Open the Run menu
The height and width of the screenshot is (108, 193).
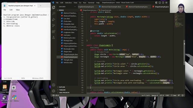[84, 3]
